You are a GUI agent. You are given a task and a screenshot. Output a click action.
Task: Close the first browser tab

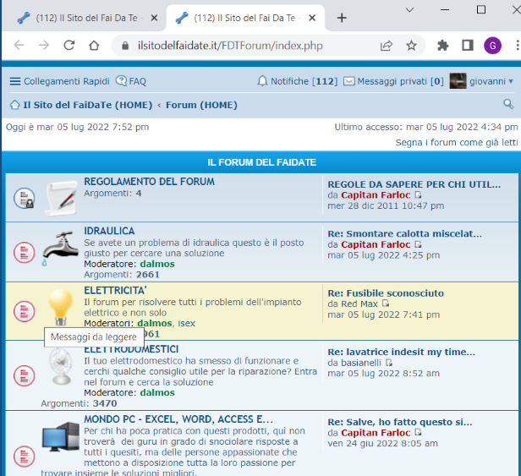(x=154, y=18)
